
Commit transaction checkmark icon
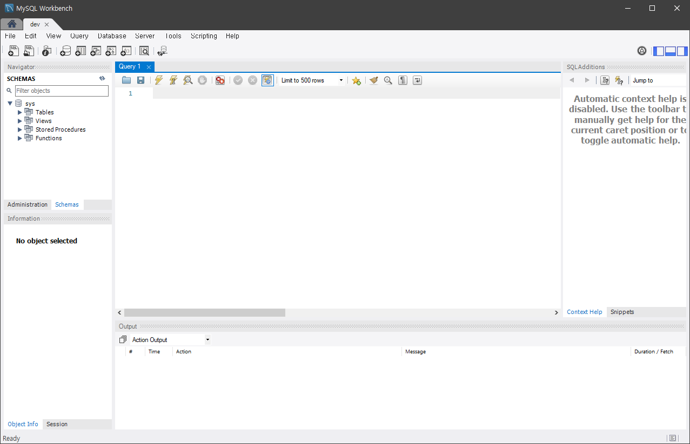pyautogui.click(x=238, y=80)
